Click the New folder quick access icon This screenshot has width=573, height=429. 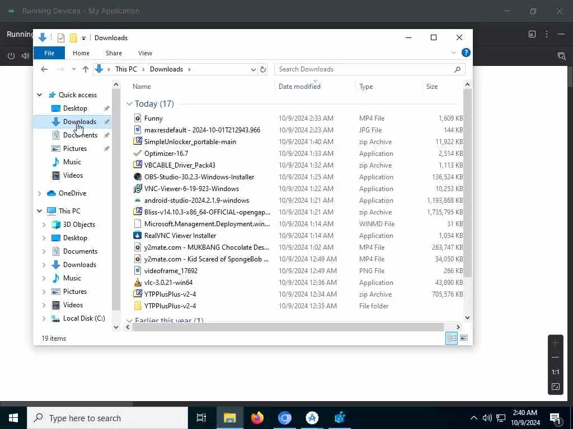(x=73, y=37)
